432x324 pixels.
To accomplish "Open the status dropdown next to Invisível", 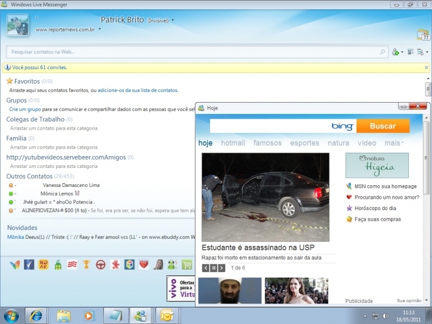I will (x=173, y=21).
